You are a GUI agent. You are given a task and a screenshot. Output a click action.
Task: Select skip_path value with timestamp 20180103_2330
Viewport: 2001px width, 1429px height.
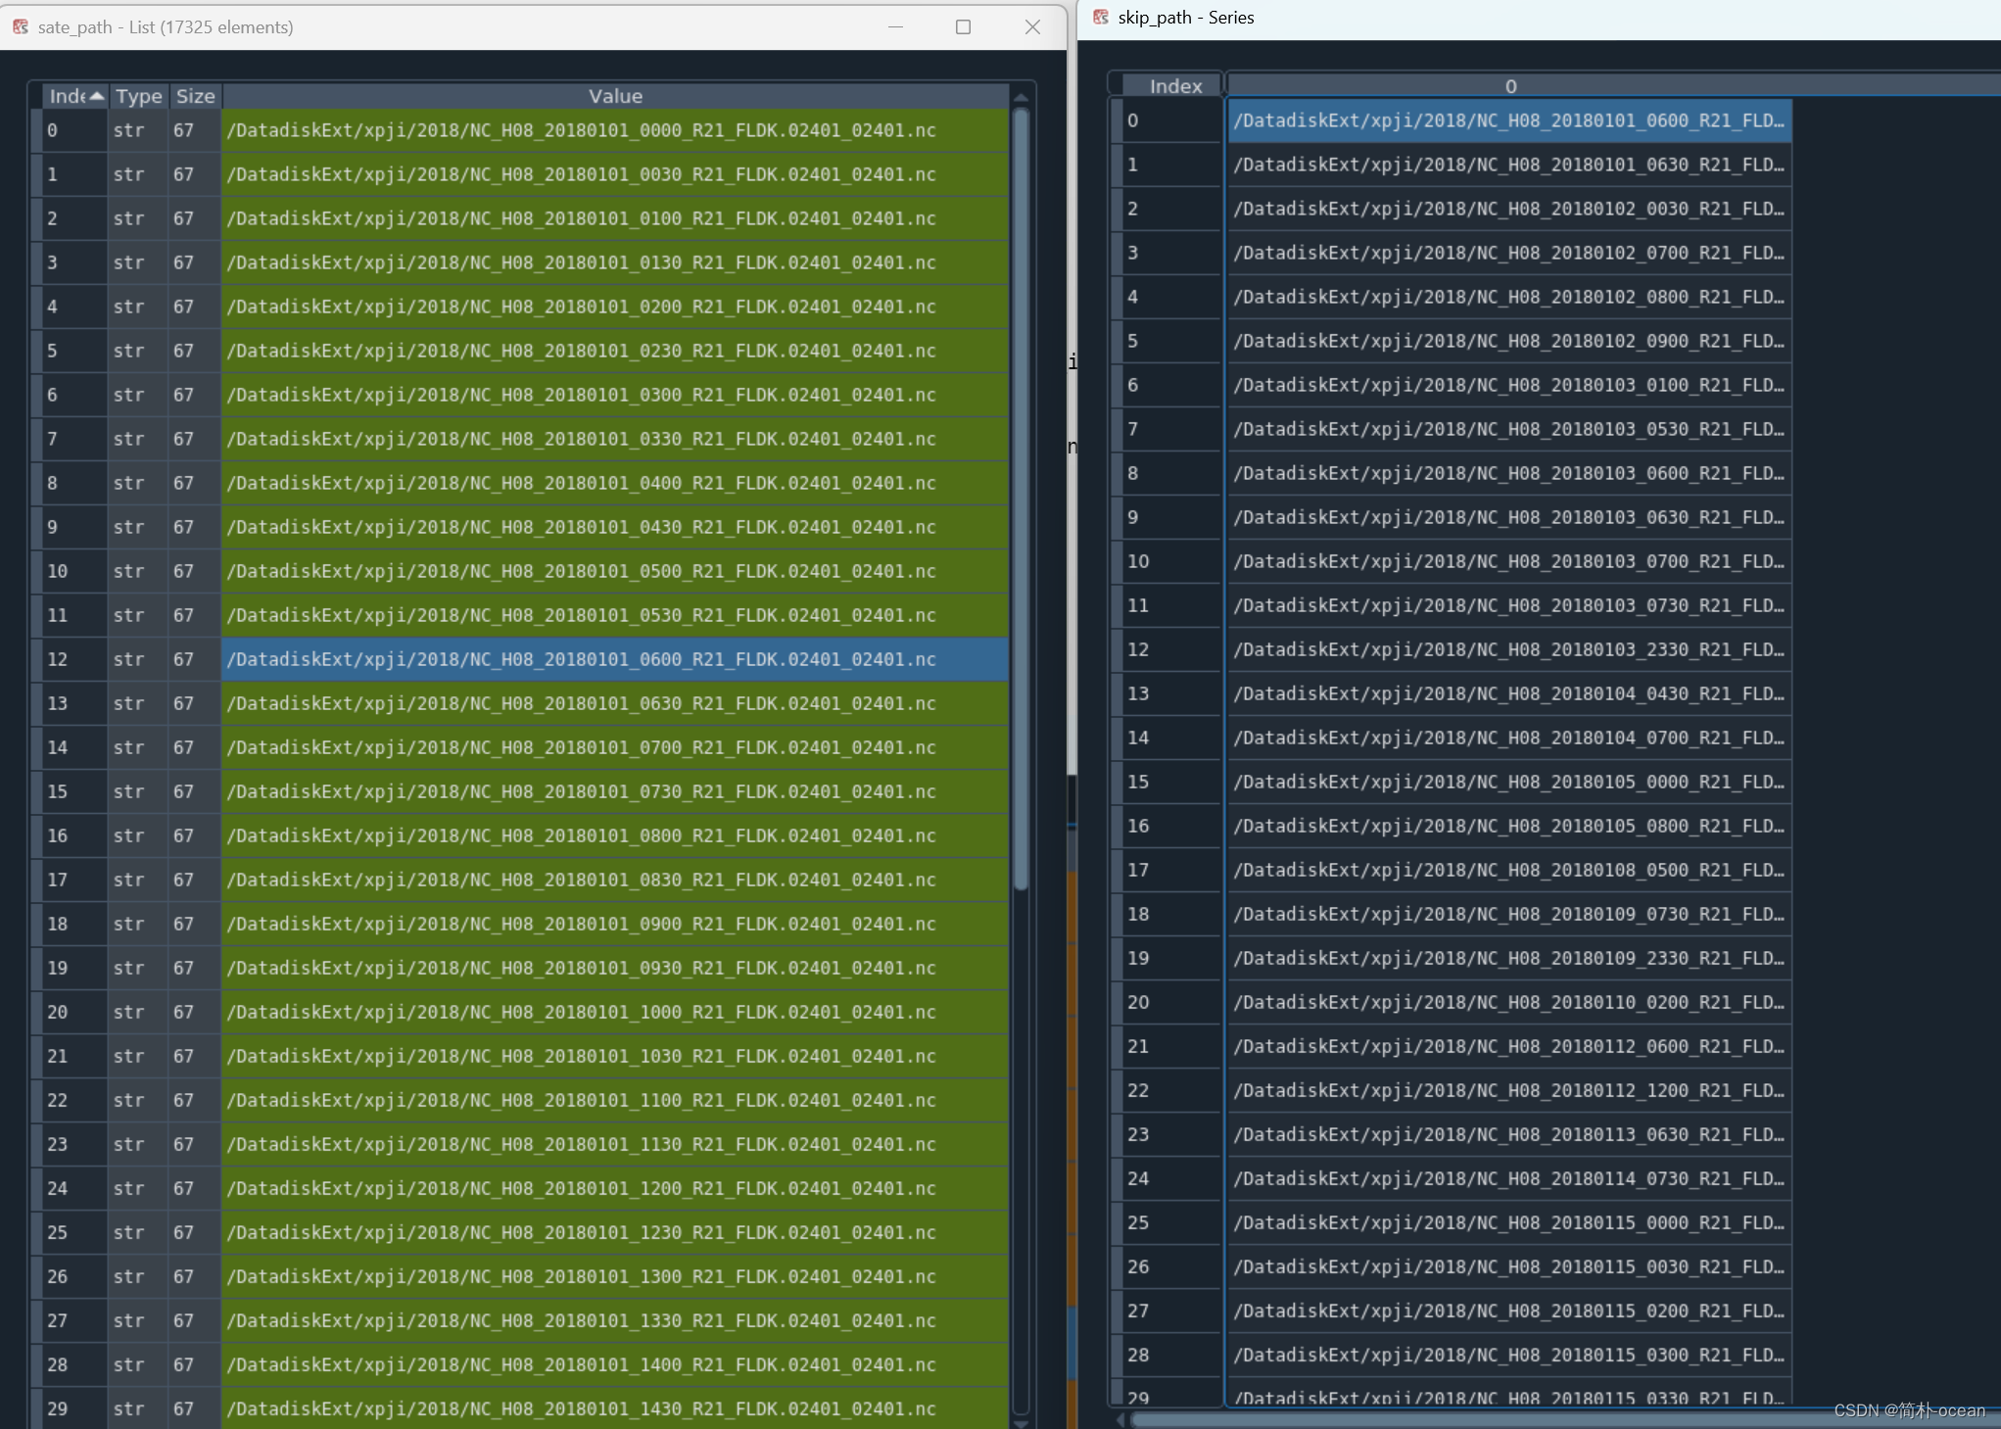click(1509, 649)
